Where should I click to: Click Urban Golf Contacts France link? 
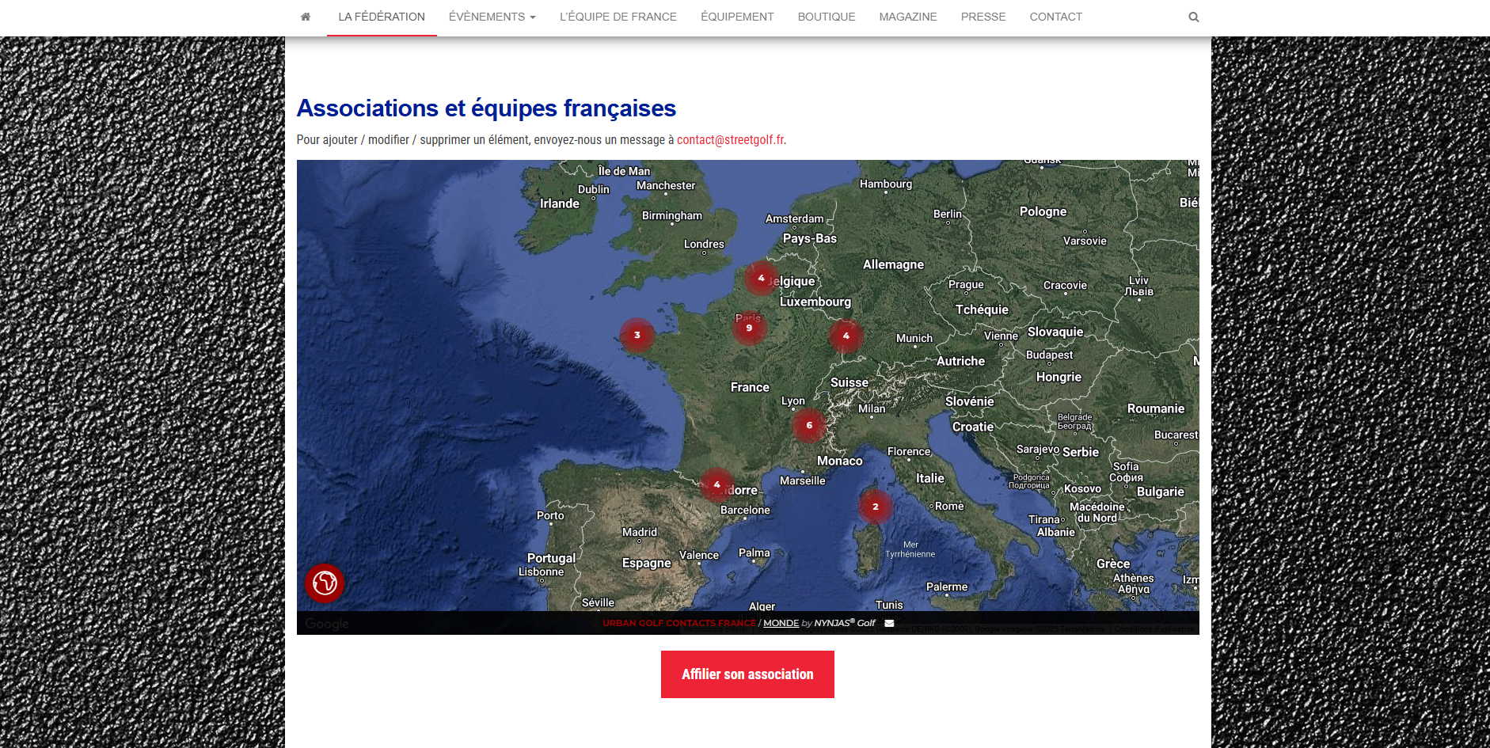[x=678, y=624]
